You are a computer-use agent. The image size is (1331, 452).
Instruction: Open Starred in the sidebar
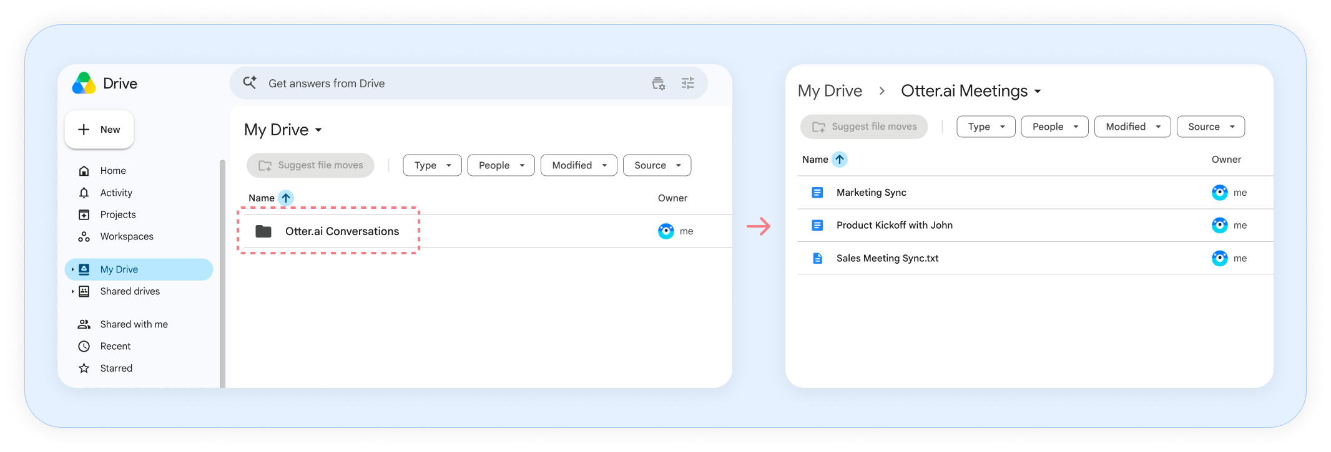[x=116, y=368]
